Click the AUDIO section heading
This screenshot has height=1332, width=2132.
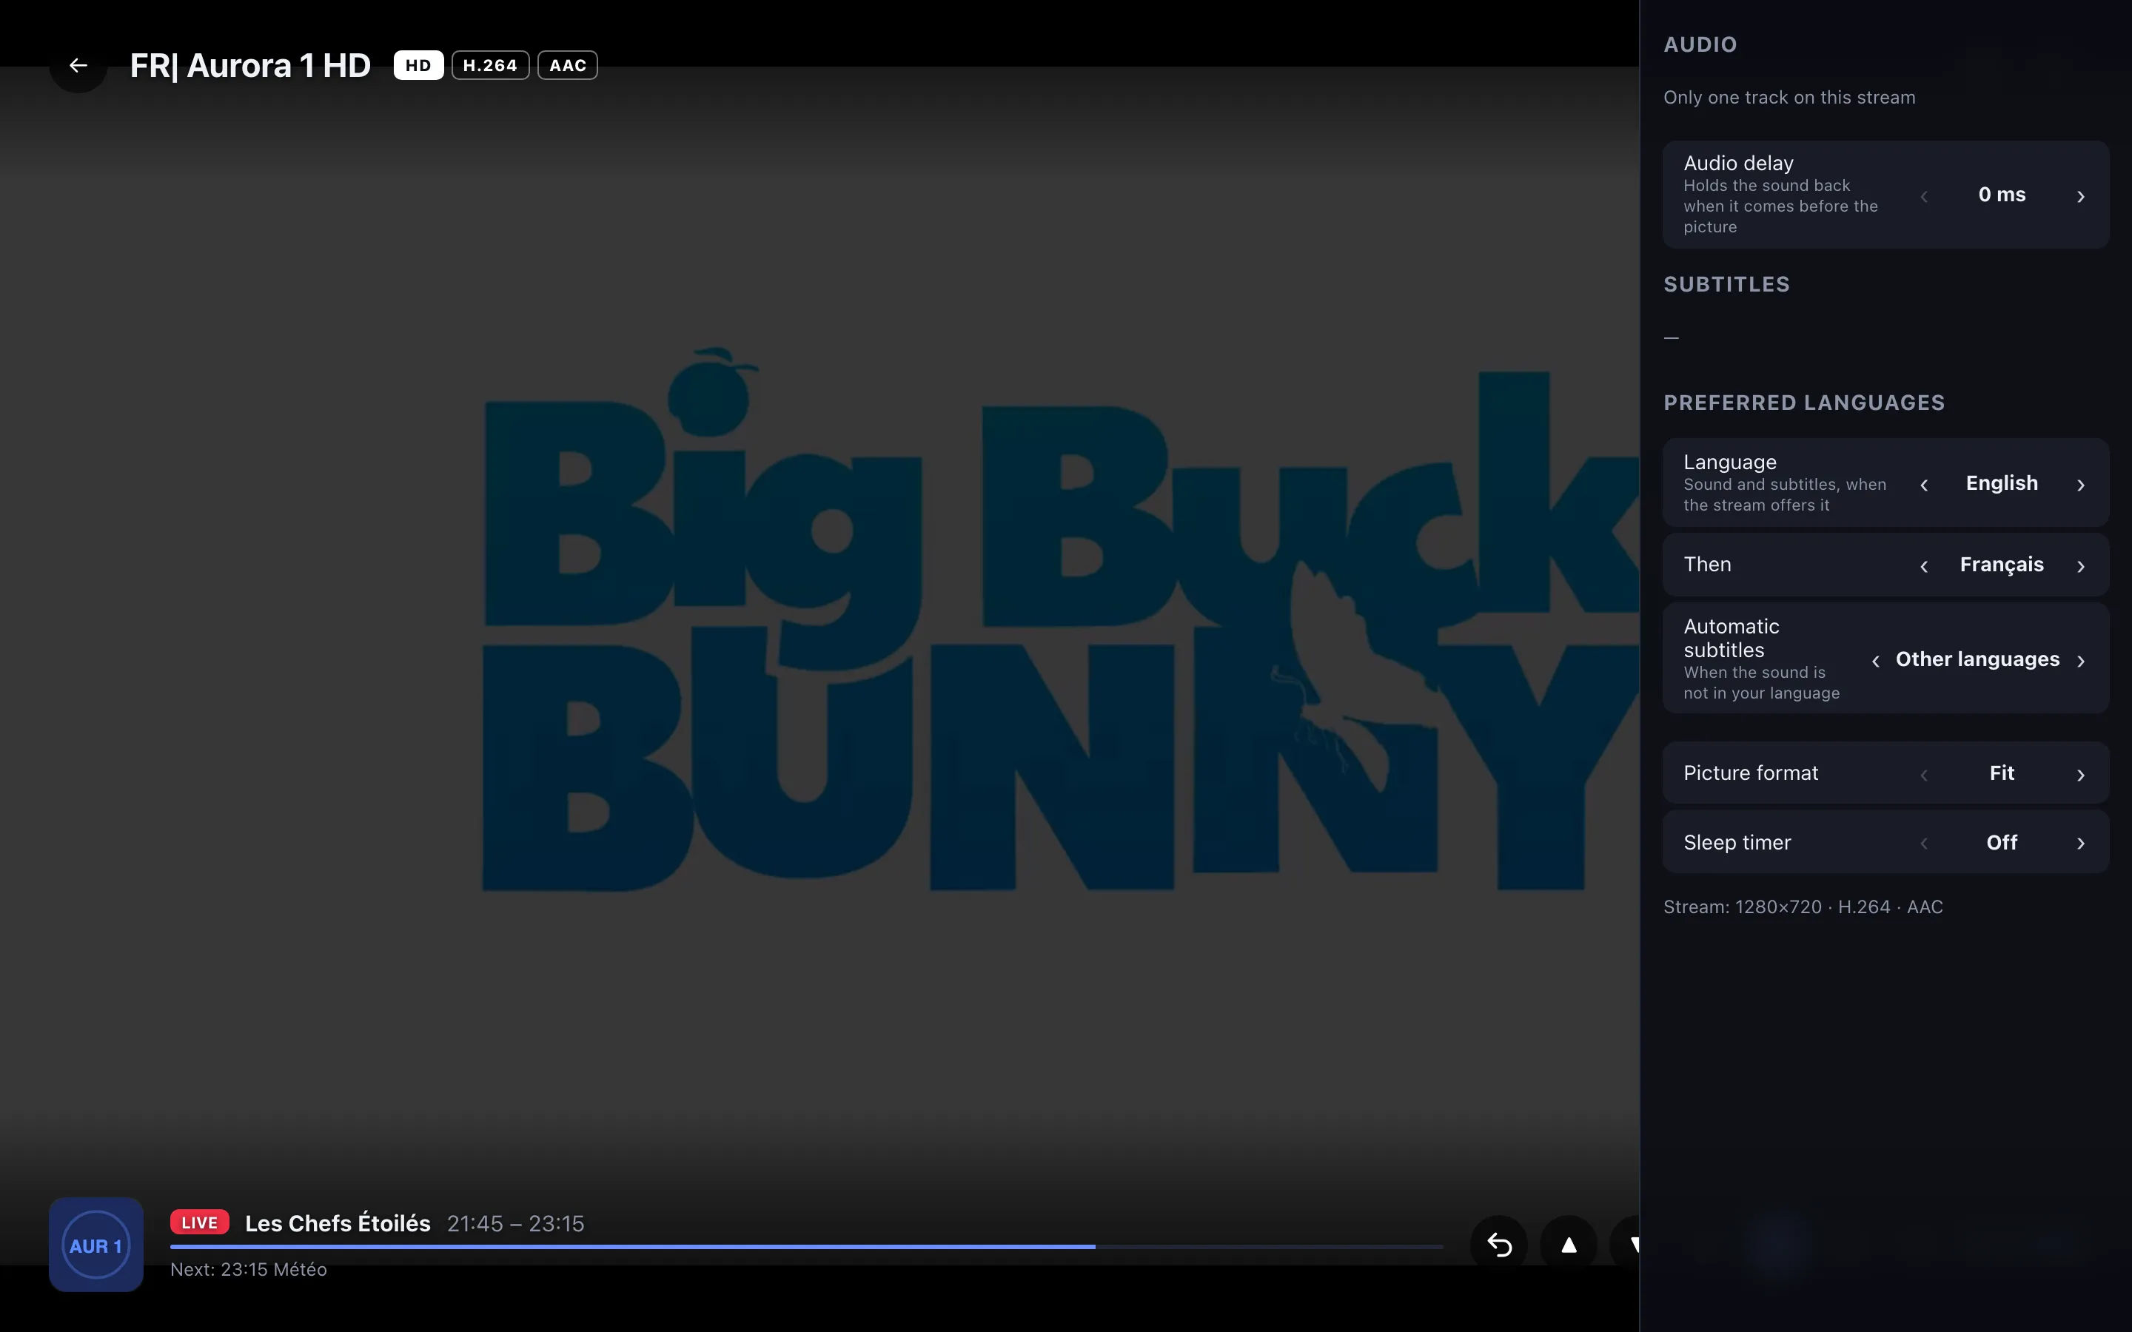click(1700, 44)
